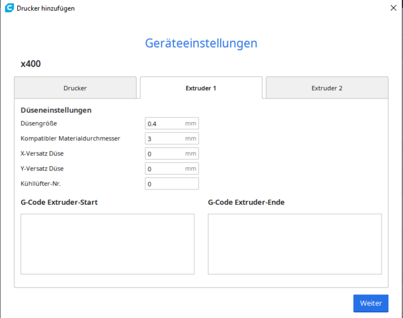Open the Extruder 2 tab

coord(327,88)
